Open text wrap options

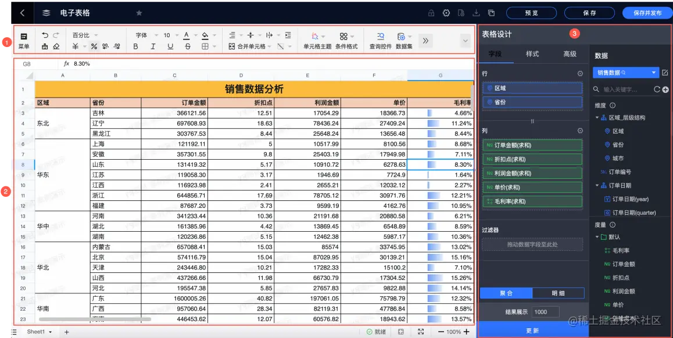[269, 35]
